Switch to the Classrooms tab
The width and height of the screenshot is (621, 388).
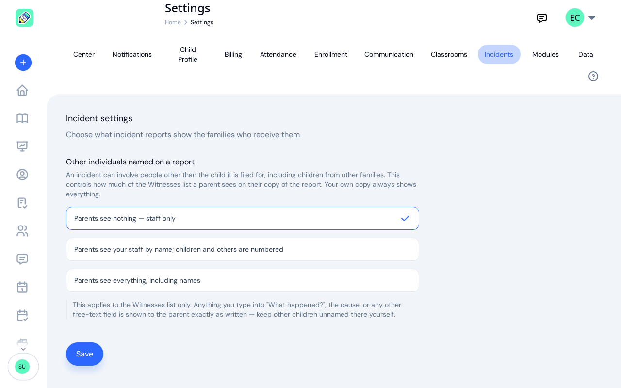click(x=449, y=54)
